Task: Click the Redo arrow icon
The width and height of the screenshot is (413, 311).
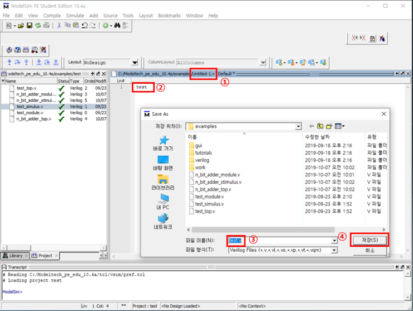Action: click(x=93, y=25)
